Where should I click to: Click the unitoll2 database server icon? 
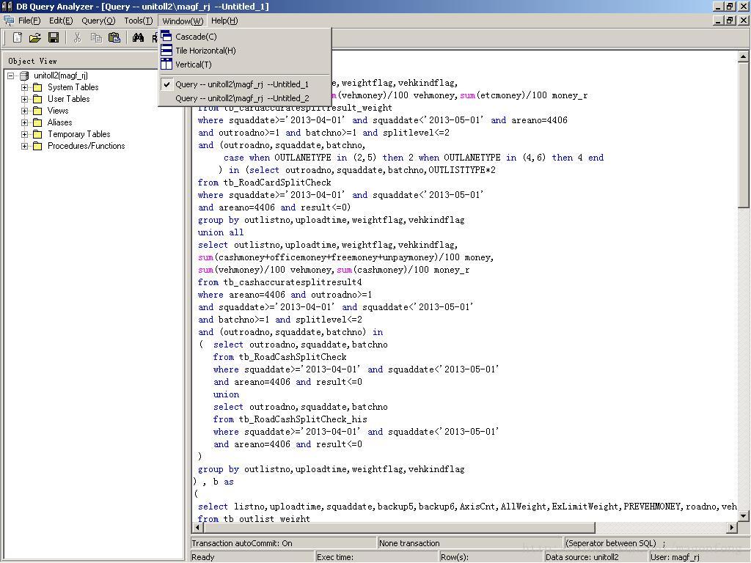point(24,76)
